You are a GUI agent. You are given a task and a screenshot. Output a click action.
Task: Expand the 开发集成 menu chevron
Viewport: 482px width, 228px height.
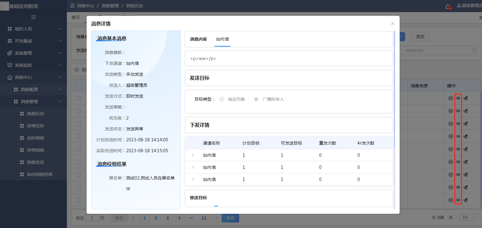pos(60,41)
